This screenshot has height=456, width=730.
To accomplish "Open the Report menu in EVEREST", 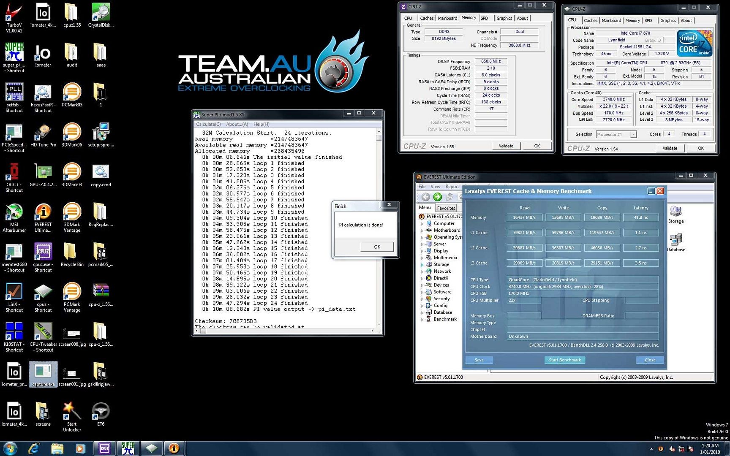I will (x=452, y=187).
